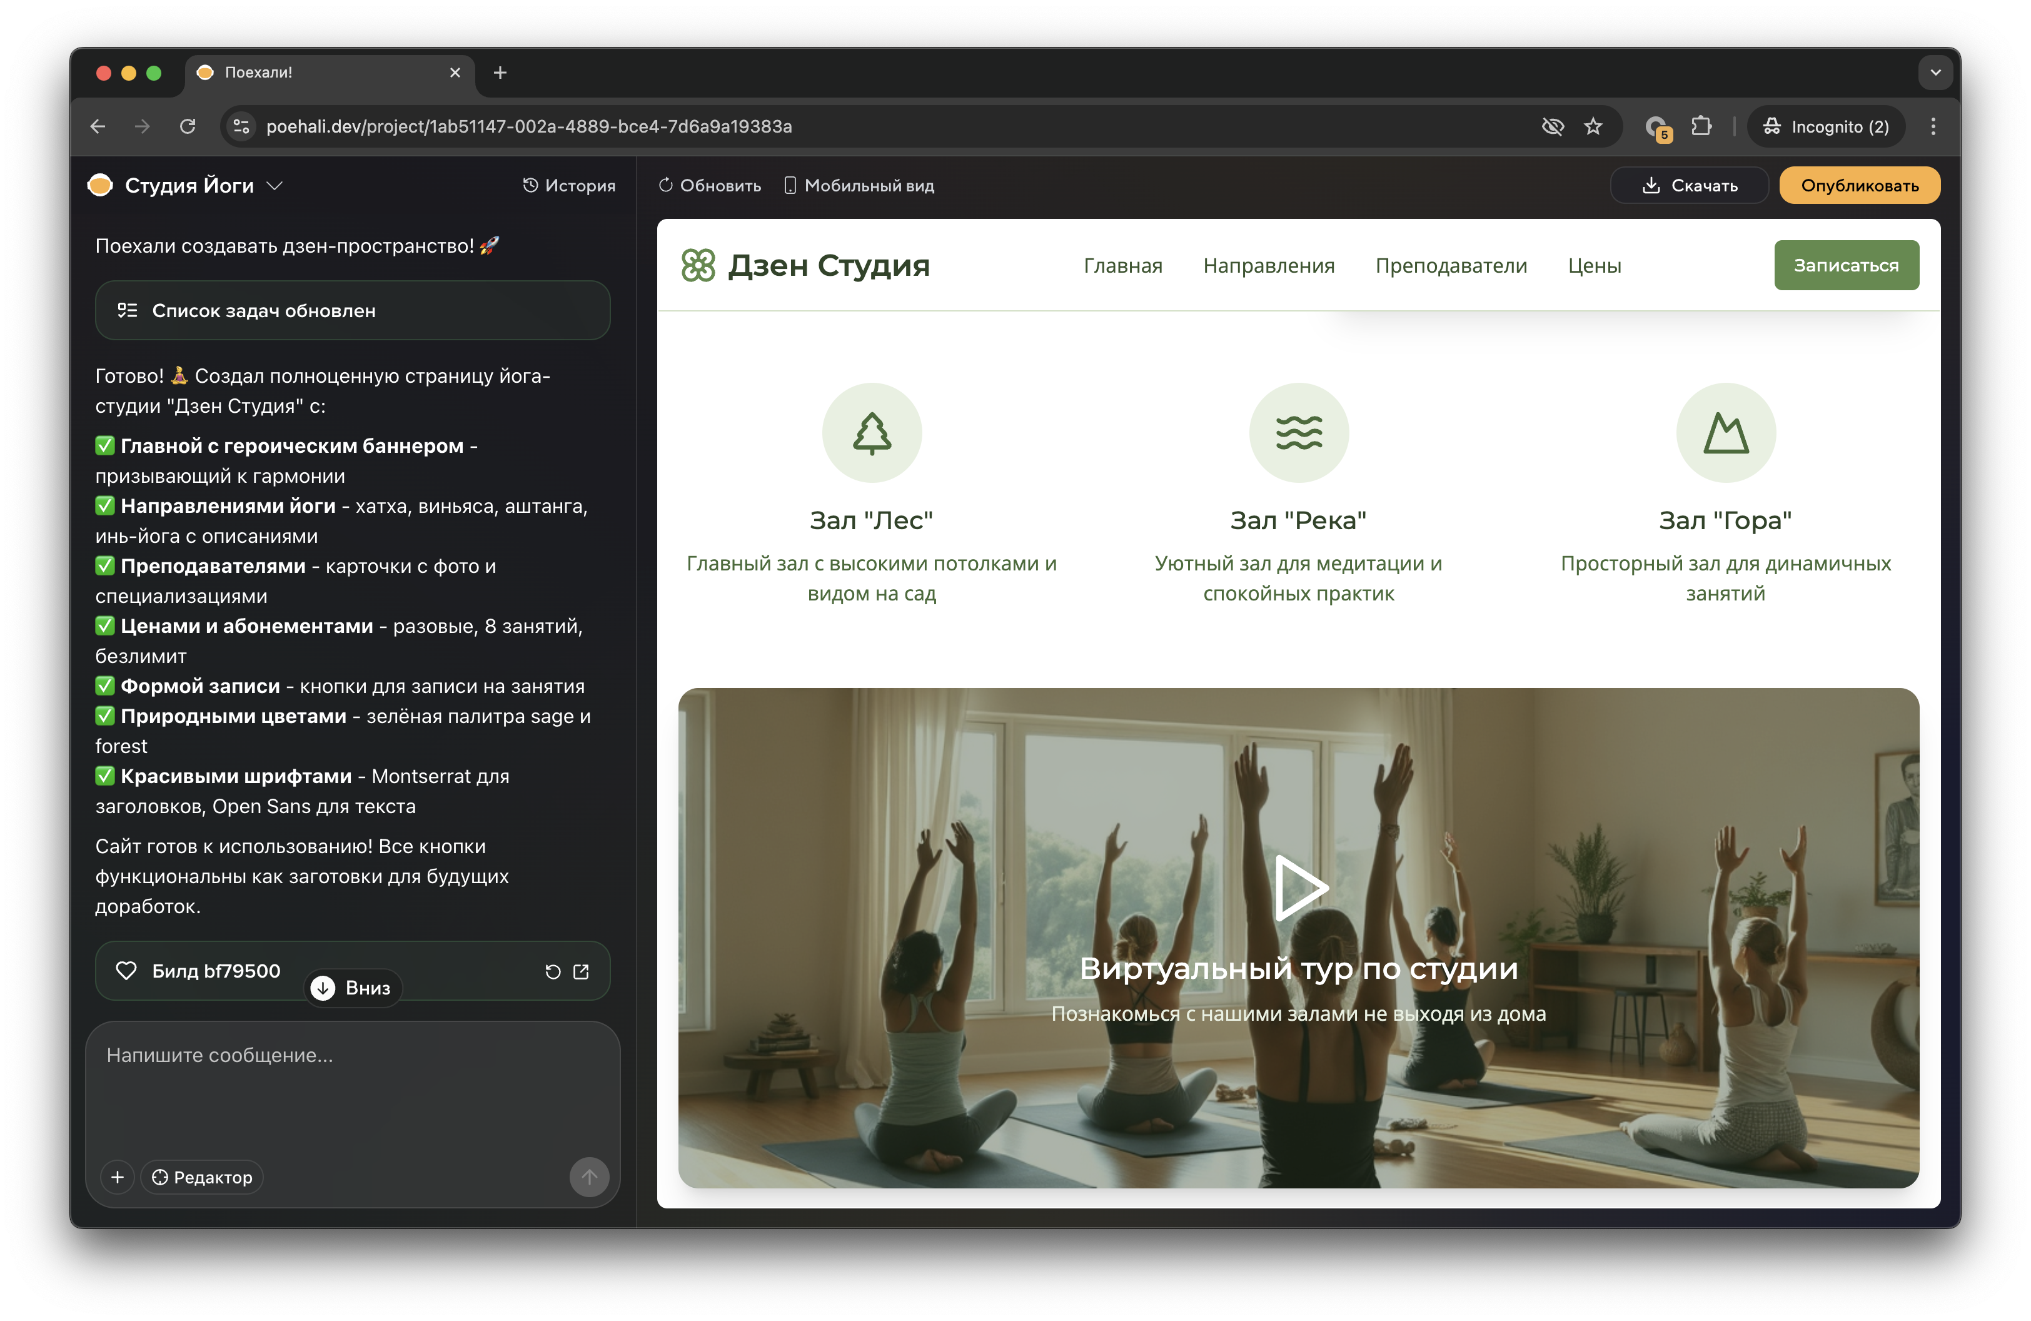Go to Направления nav item

(x=1268, y=265)
